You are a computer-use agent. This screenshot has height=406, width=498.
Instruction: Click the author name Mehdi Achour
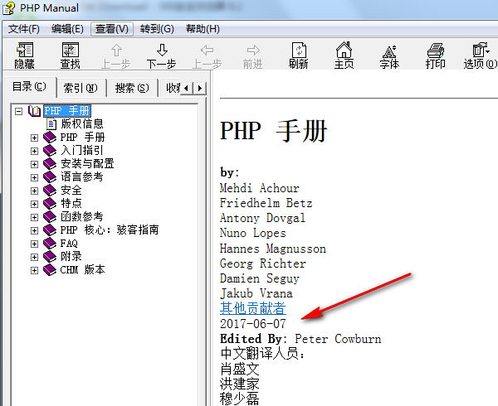point(260,188)
